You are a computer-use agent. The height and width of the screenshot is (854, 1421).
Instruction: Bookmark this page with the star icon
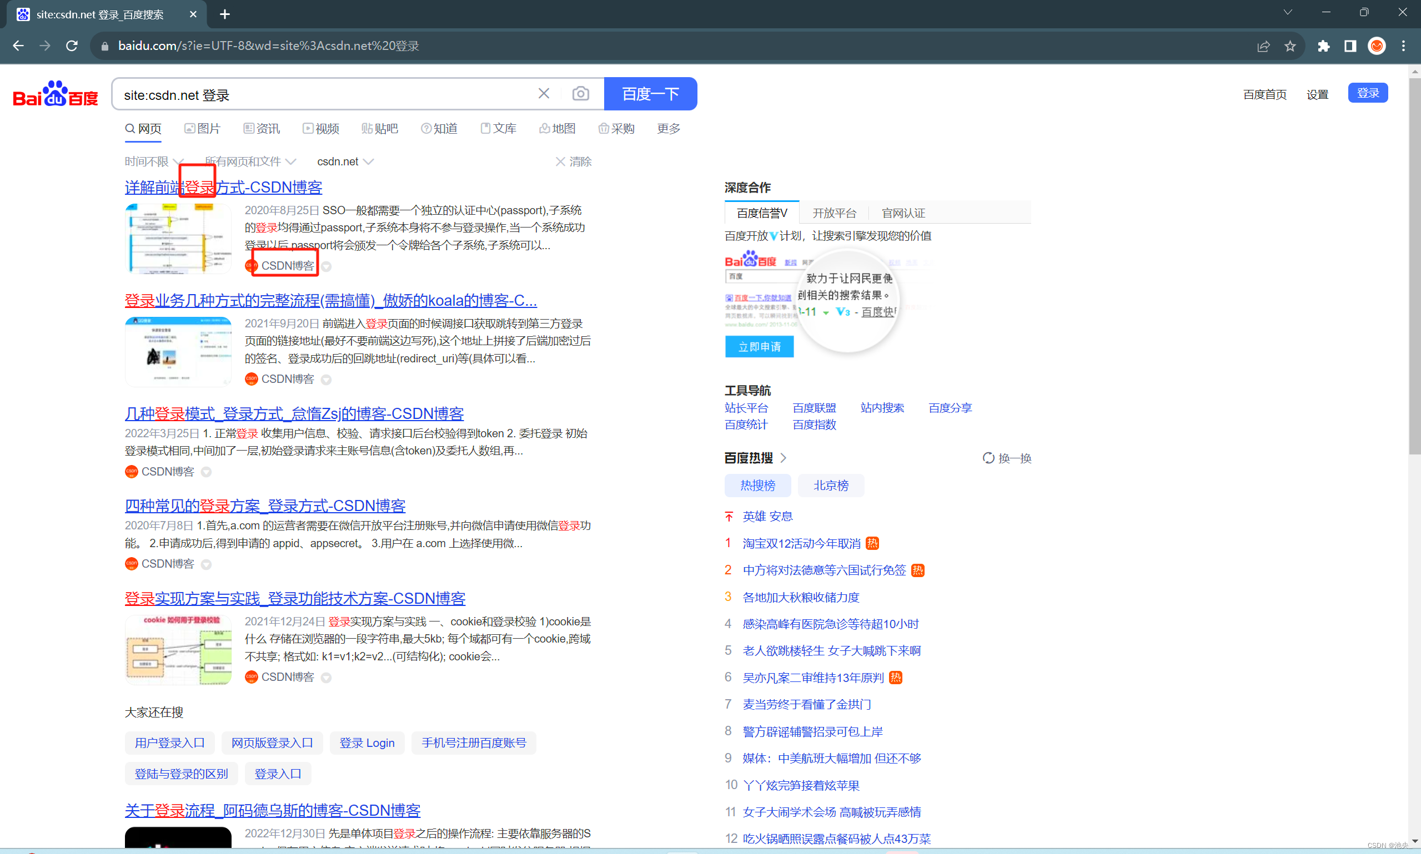click(1290, 46)
